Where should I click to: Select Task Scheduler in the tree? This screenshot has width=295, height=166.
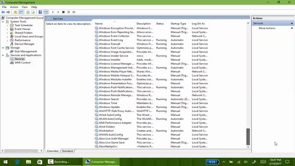[24, 25]
